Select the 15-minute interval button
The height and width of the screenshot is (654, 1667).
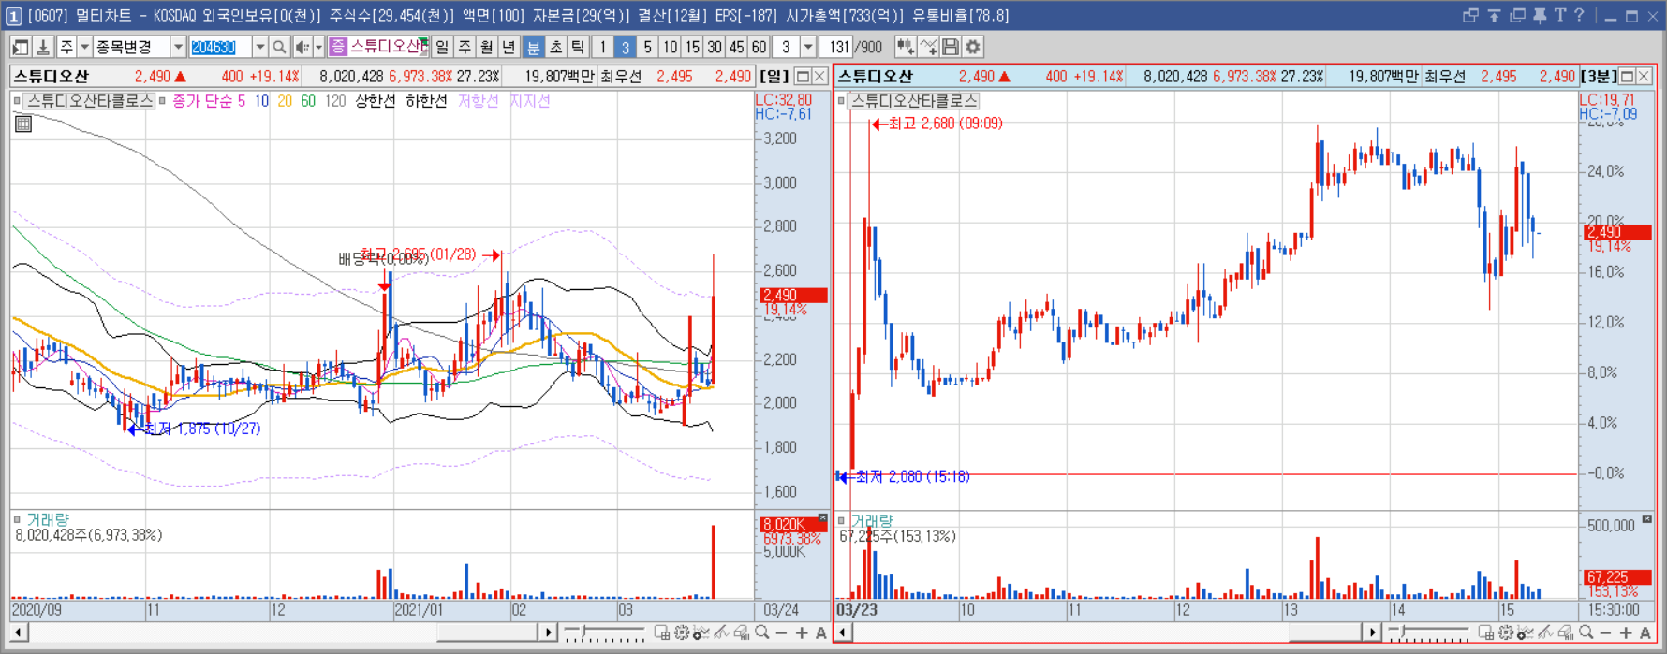(x=692, y=47)
